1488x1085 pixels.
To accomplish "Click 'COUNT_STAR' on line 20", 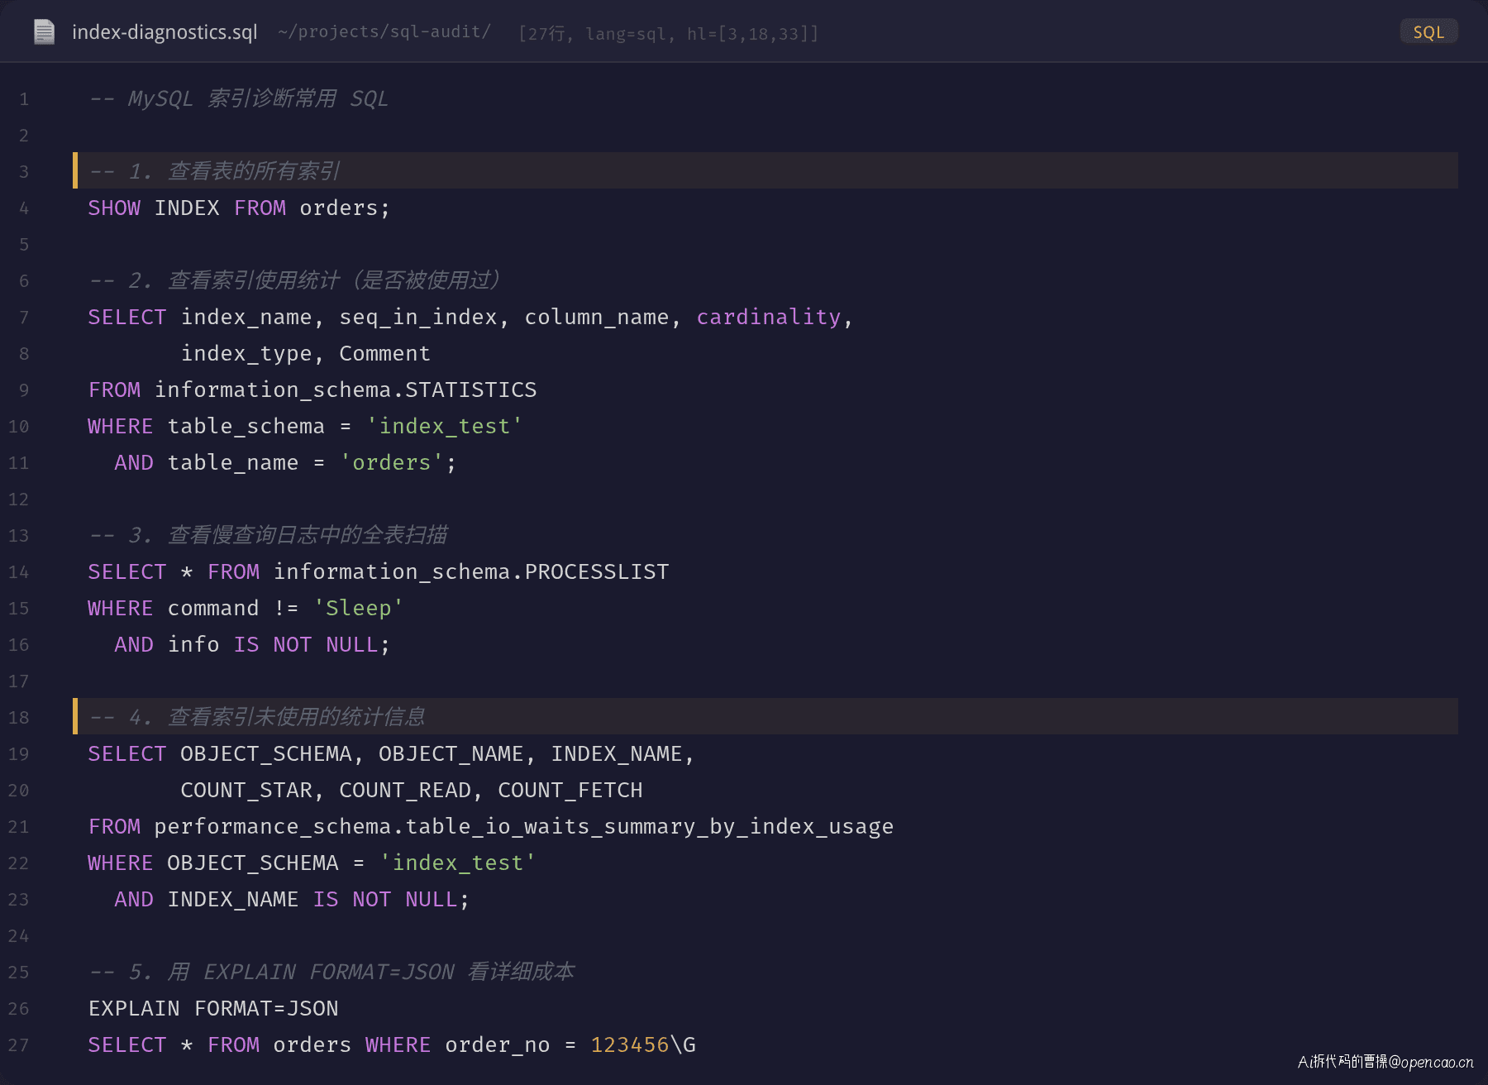I will [x=246, y=790].
